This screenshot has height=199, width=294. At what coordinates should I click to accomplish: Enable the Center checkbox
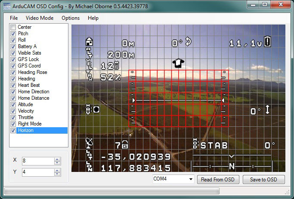(x=13, y=27)
